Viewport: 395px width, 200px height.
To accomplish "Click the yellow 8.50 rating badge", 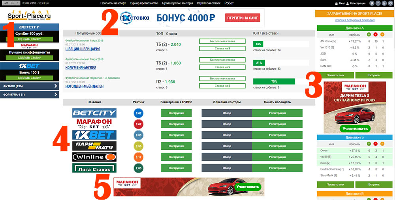I will 138,146.
